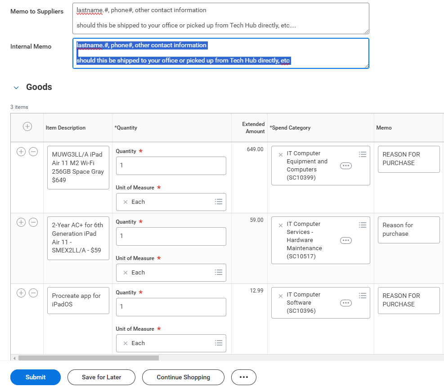The width and height of the screenshot is (444, 391).
Task: Click Continue Shopping
Action: (x=183, y=377)
